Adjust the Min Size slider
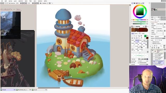166x93 pixels. pyautogui.click(x=144, y=63)
